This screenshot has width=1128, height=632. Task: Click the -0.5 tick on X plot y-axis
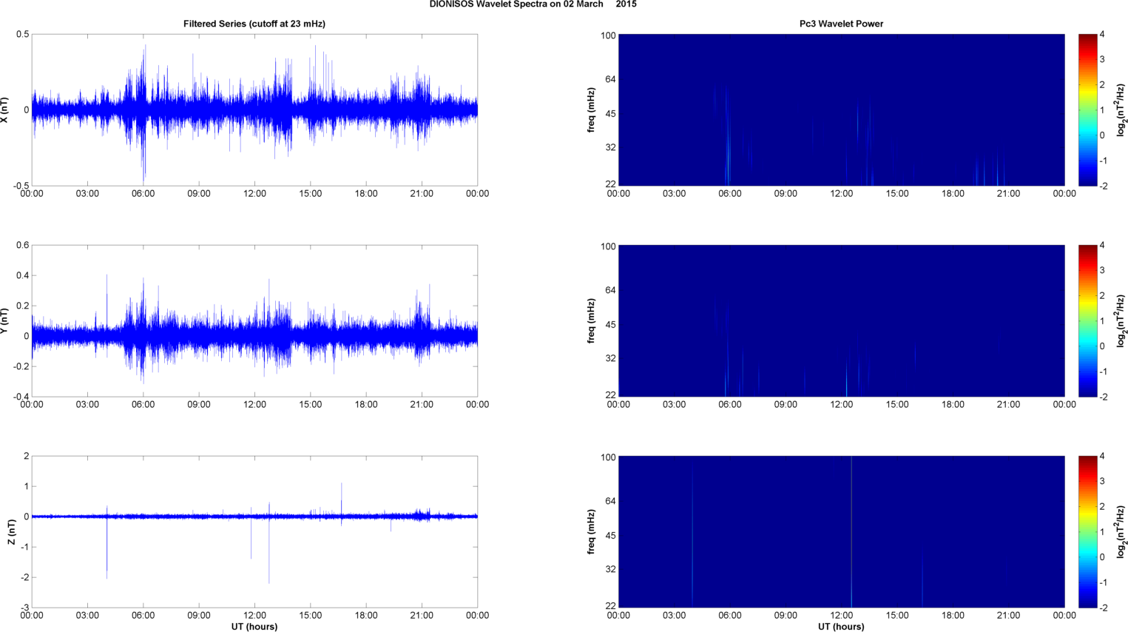(x=20, y=186)
